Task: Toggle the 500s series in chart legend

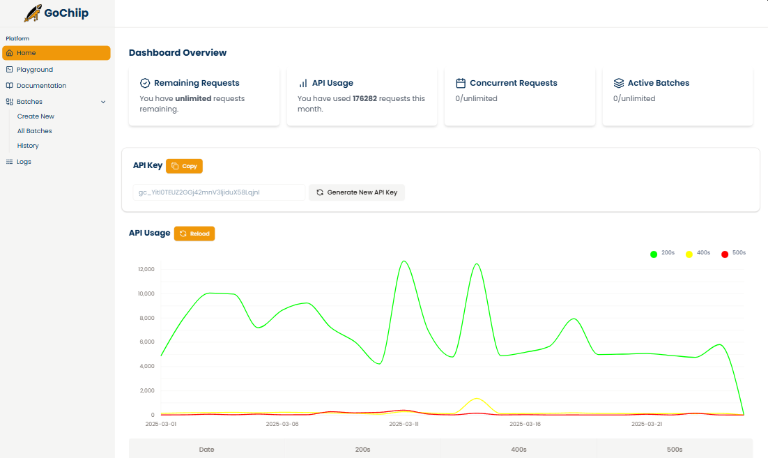Action: click(732, 253)
